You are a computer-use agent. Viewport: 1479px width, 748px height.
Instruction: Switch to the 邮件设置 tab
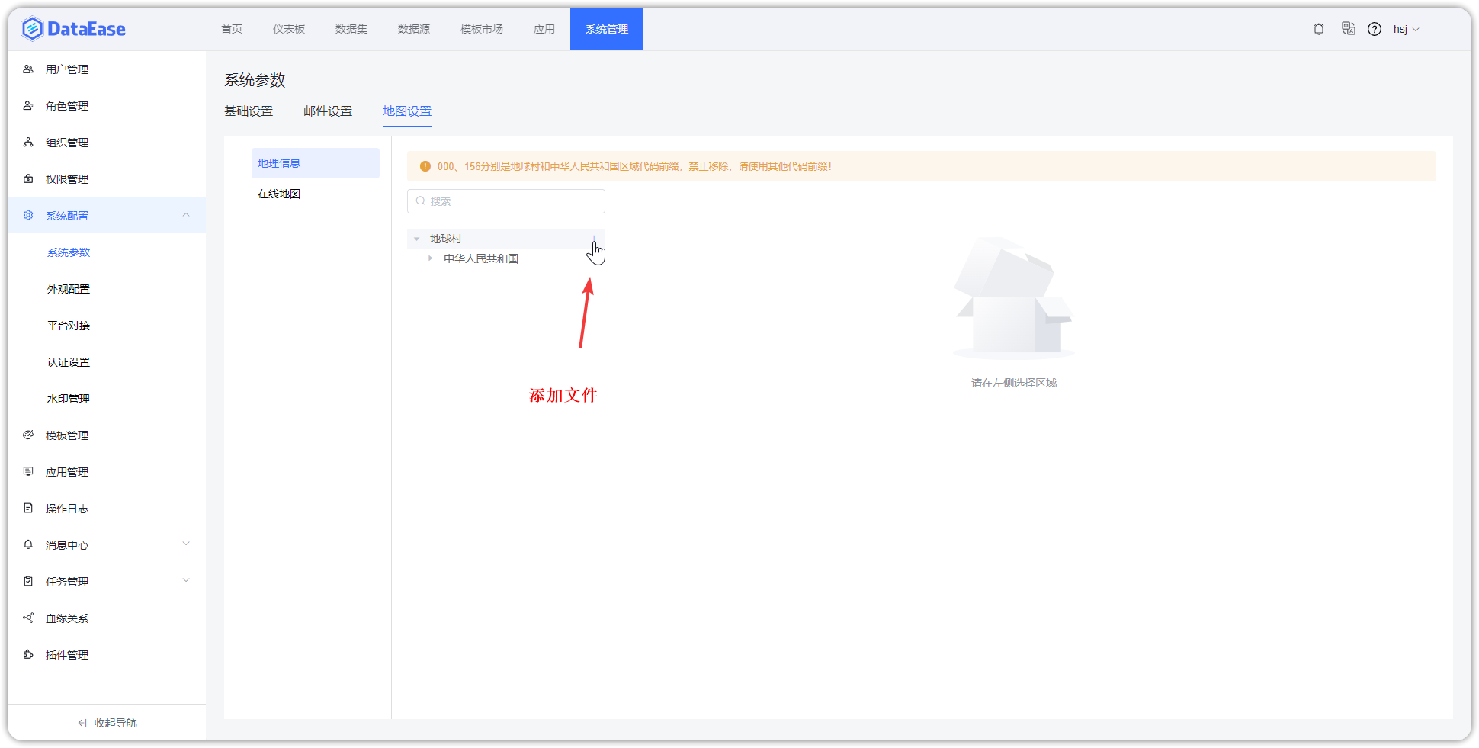pyautogui.click(x=328, y=111)
